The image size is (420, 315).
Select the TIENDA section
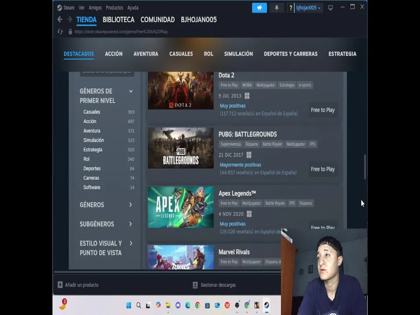pos(86,20)
